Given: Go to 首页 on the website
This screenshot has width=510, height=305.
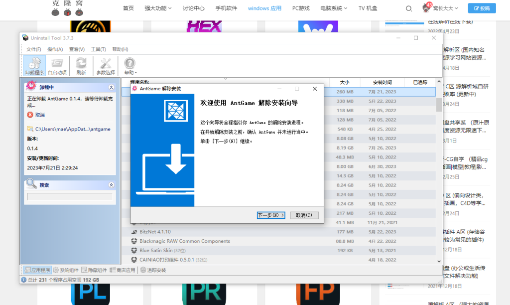Looking at the screenshot, I should (x=128, y=8).
